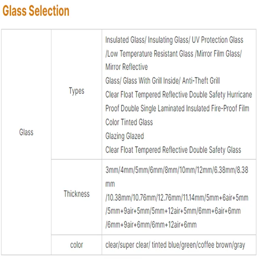
Task: Click the "Glass With Grill Inside" line
Action: pyautogui.click(x=163, y=81)
